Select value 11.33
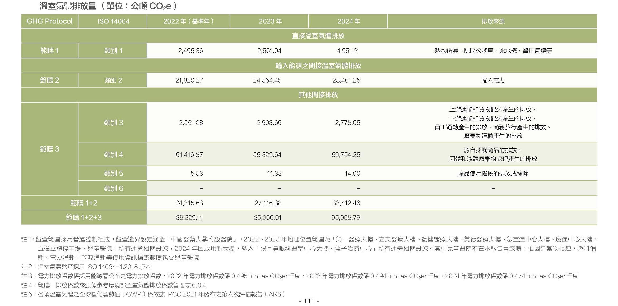The width and height of the screenshot is (618, 306). [274, 173]
